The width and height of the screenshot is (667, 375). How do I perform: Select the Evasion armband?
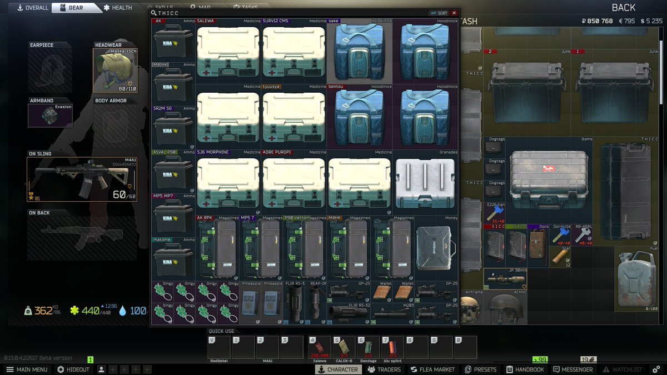(50, 116)
